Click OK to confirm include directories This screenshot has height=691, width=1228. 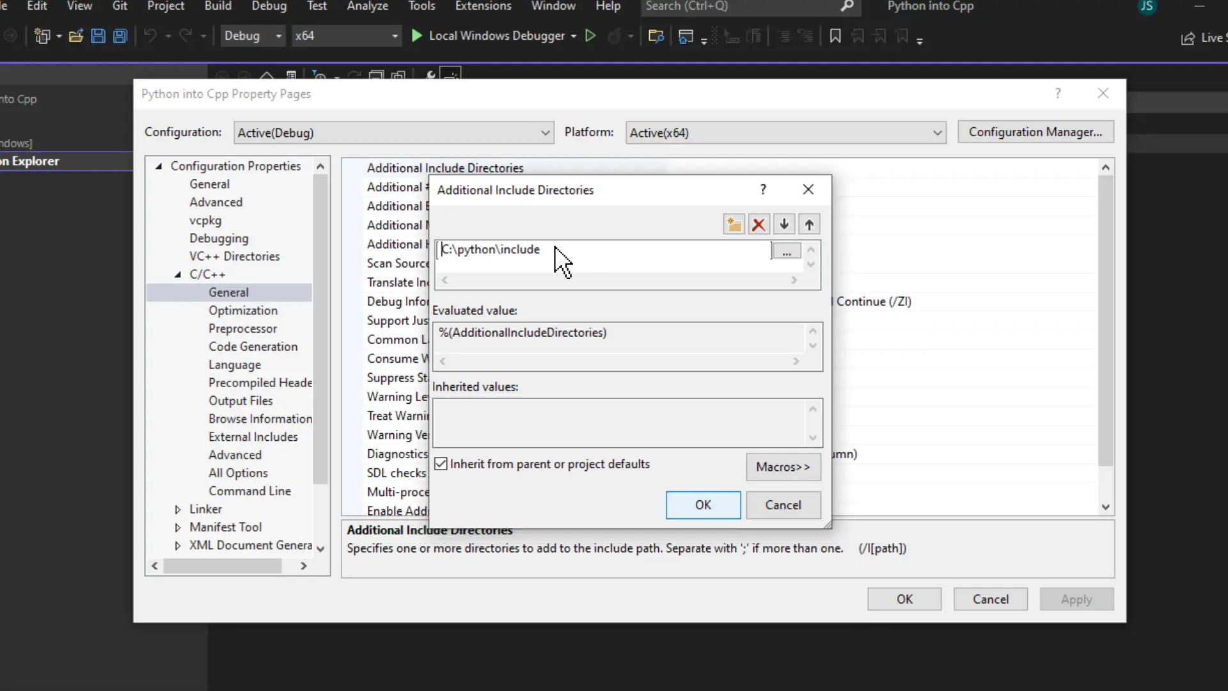(704, 505)
